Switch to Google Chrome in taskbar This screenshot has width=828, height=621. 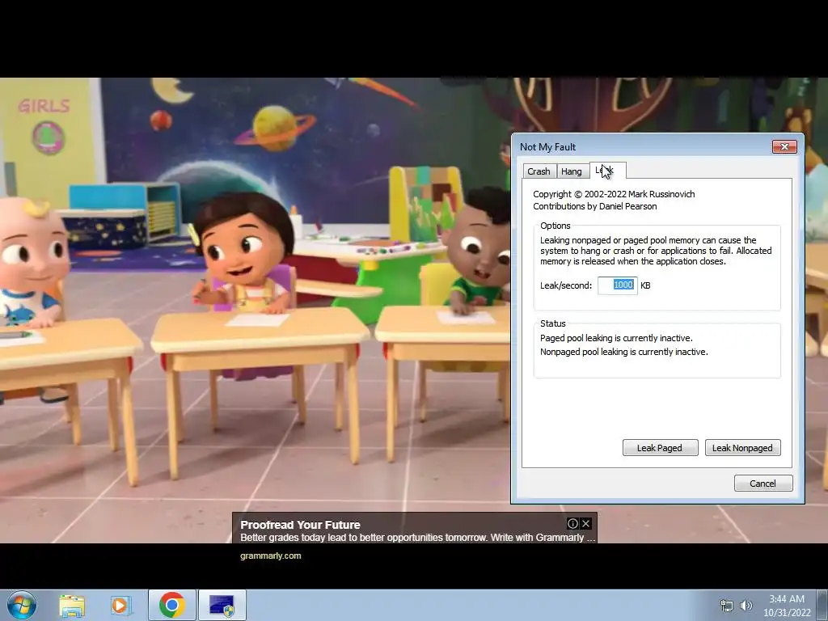click(x=171, y=605)
